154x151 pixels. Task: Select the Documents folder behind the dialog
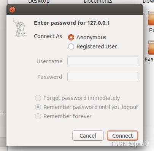[98, 2]
